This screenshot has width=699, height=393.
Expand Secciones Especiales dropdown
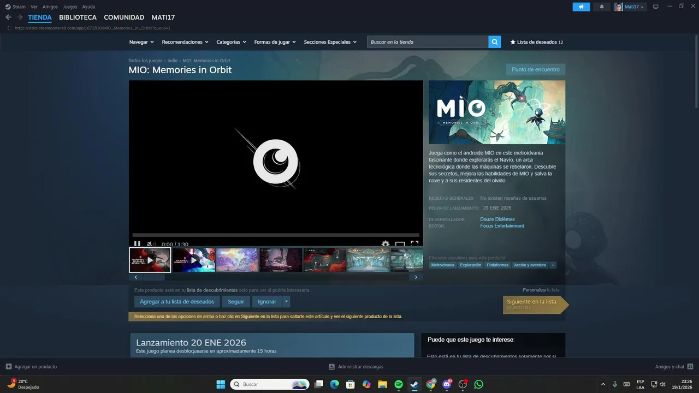[x=330, y=42]
